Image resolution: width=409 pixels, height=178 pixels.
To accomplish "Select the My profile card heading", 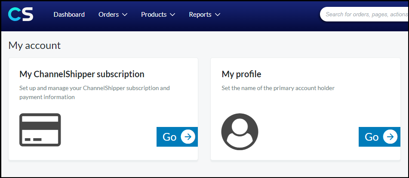I will tap(241, 74).
